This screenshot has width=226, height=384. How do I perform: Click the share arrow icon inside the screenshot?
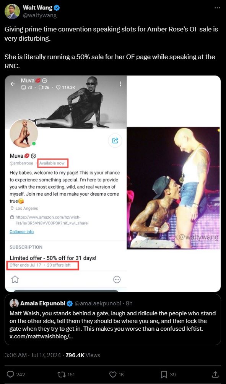point(115,140)
